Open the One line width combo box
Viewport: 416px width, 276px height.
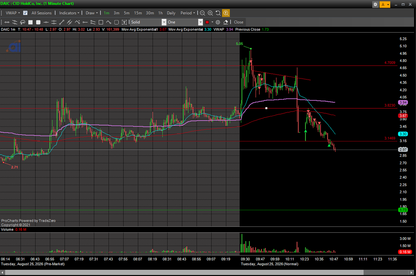184,22
